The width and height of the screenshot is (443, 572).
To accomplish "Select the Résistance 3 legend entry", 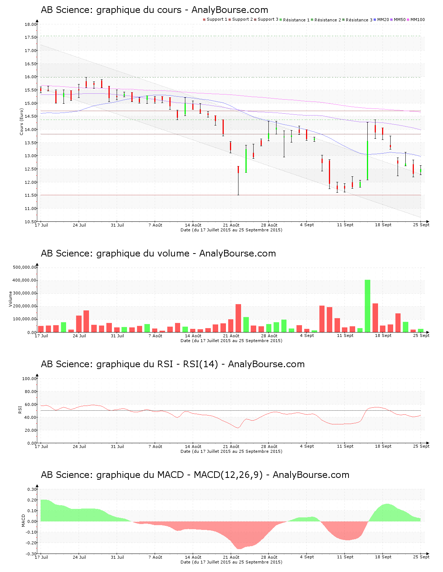I will pyautogui.click(x=358, y=20).
